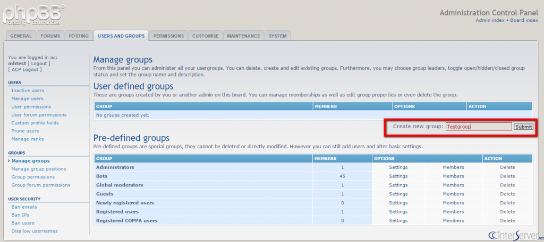Open Settings for Bots group

click(398, 176)
